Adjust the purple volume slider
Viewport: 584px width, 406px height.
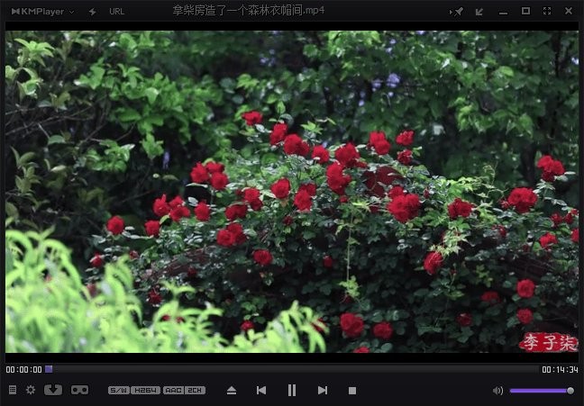click(x=541, y=391)
